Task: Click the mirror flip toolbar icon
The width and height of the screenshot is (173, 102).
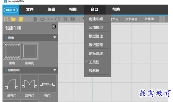Action: (x=50, y=19)
